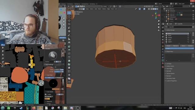Click the Cube.001 mesh name field
The width and height of the screenshot is (195, 110).
pos(180,27)
